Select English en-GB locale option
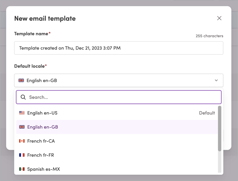This screenshot has width=238, height=181. (117, 127)
